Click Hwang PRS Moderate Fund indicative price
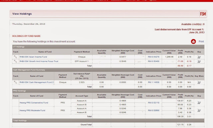The width and height of the screenshot is (213, 128). [153, 110]
